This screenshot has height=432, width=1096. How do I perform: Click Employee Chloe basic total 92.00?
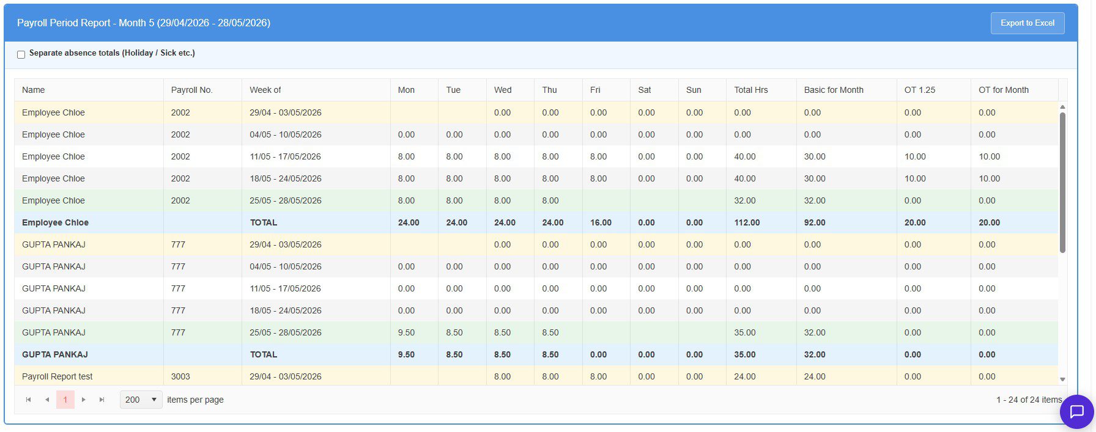[x=815, y=222]
